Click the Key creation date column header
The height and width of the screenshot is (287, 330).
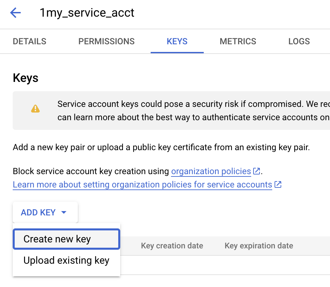coord(172,246)
